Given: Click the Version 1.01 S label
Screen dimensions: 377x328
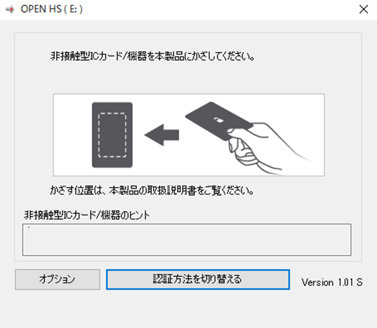Looking at the screenshot, I should pyautogui.click(x=332, y=282).
